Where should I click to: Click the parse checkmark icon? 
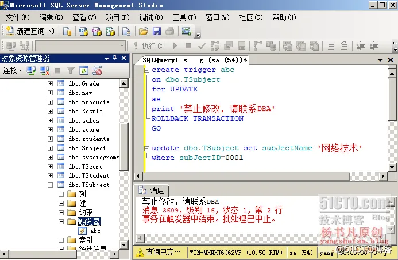pos(202,46)
